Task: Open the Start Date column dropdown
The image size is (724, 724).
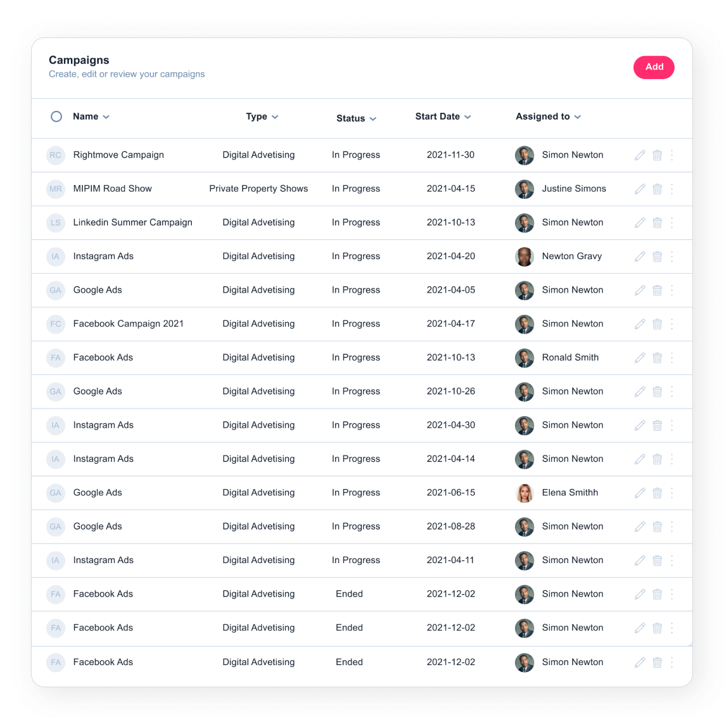Action: 467,117
